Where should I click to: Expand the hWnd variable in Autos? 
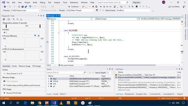tap(49, 81)
